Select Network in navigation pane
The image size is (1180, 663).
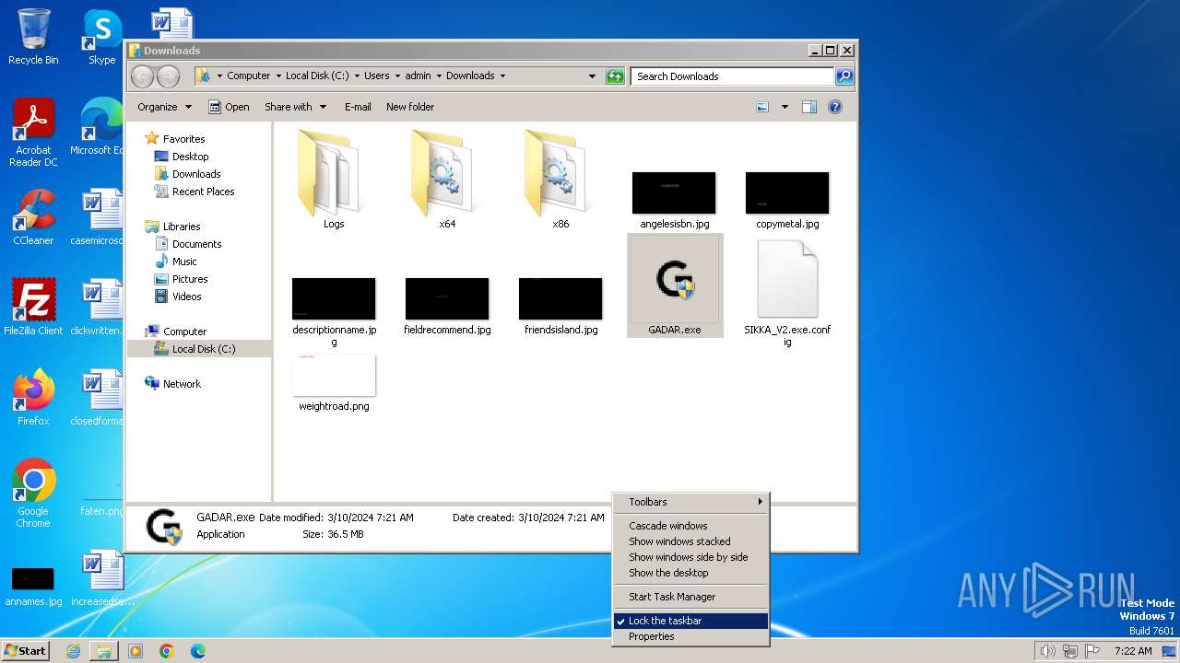pyautogui.click(x=182, y=384)
